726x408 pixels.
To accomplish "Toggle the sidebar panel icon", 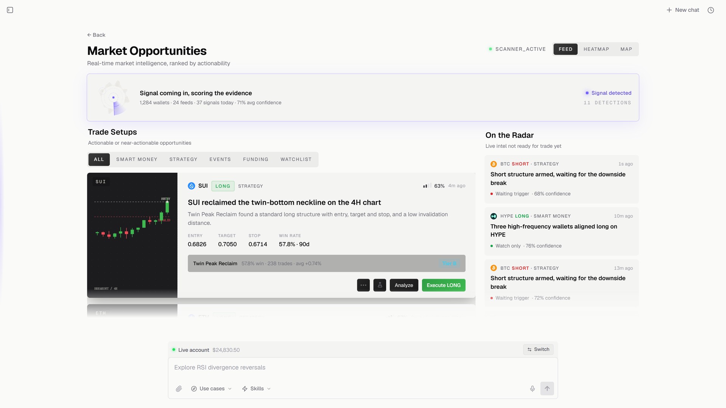I will tap(10, 10).
